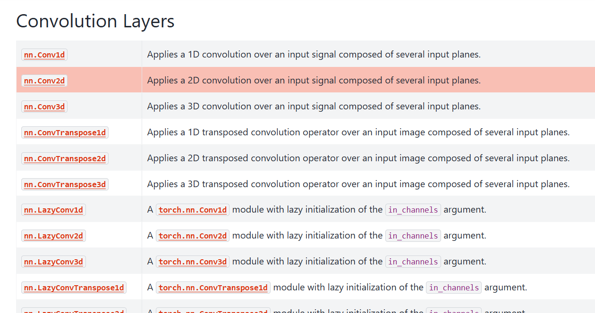Open the nn.LazyConv1d link

pyautogui.click(x=53, y=210)
